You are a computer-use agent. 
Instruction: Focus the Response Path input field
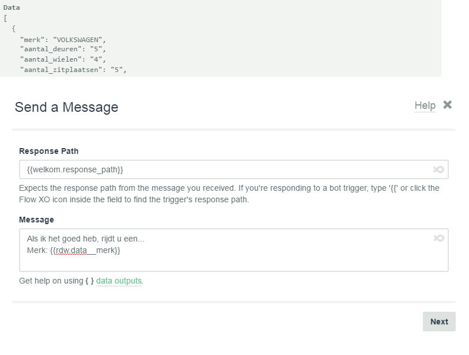tap(230, 169)
